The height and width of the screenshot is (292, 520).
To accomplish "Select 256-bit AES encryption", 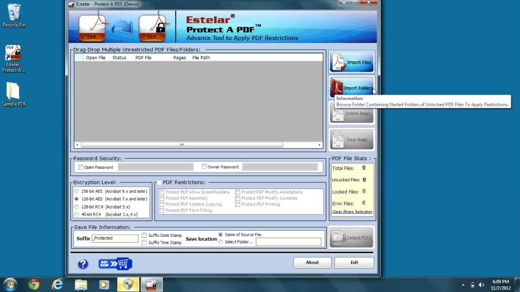I will [x=76, y=191].
